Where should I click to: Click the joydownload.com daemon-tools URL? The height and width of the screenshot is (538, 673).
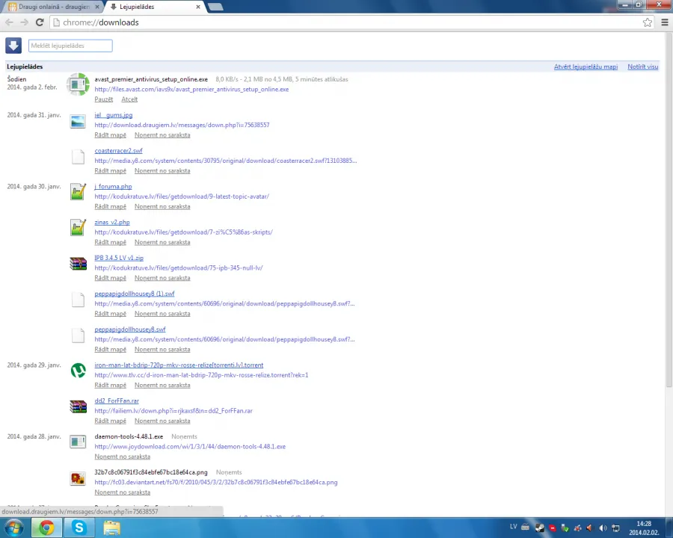[x=190, y=447]
